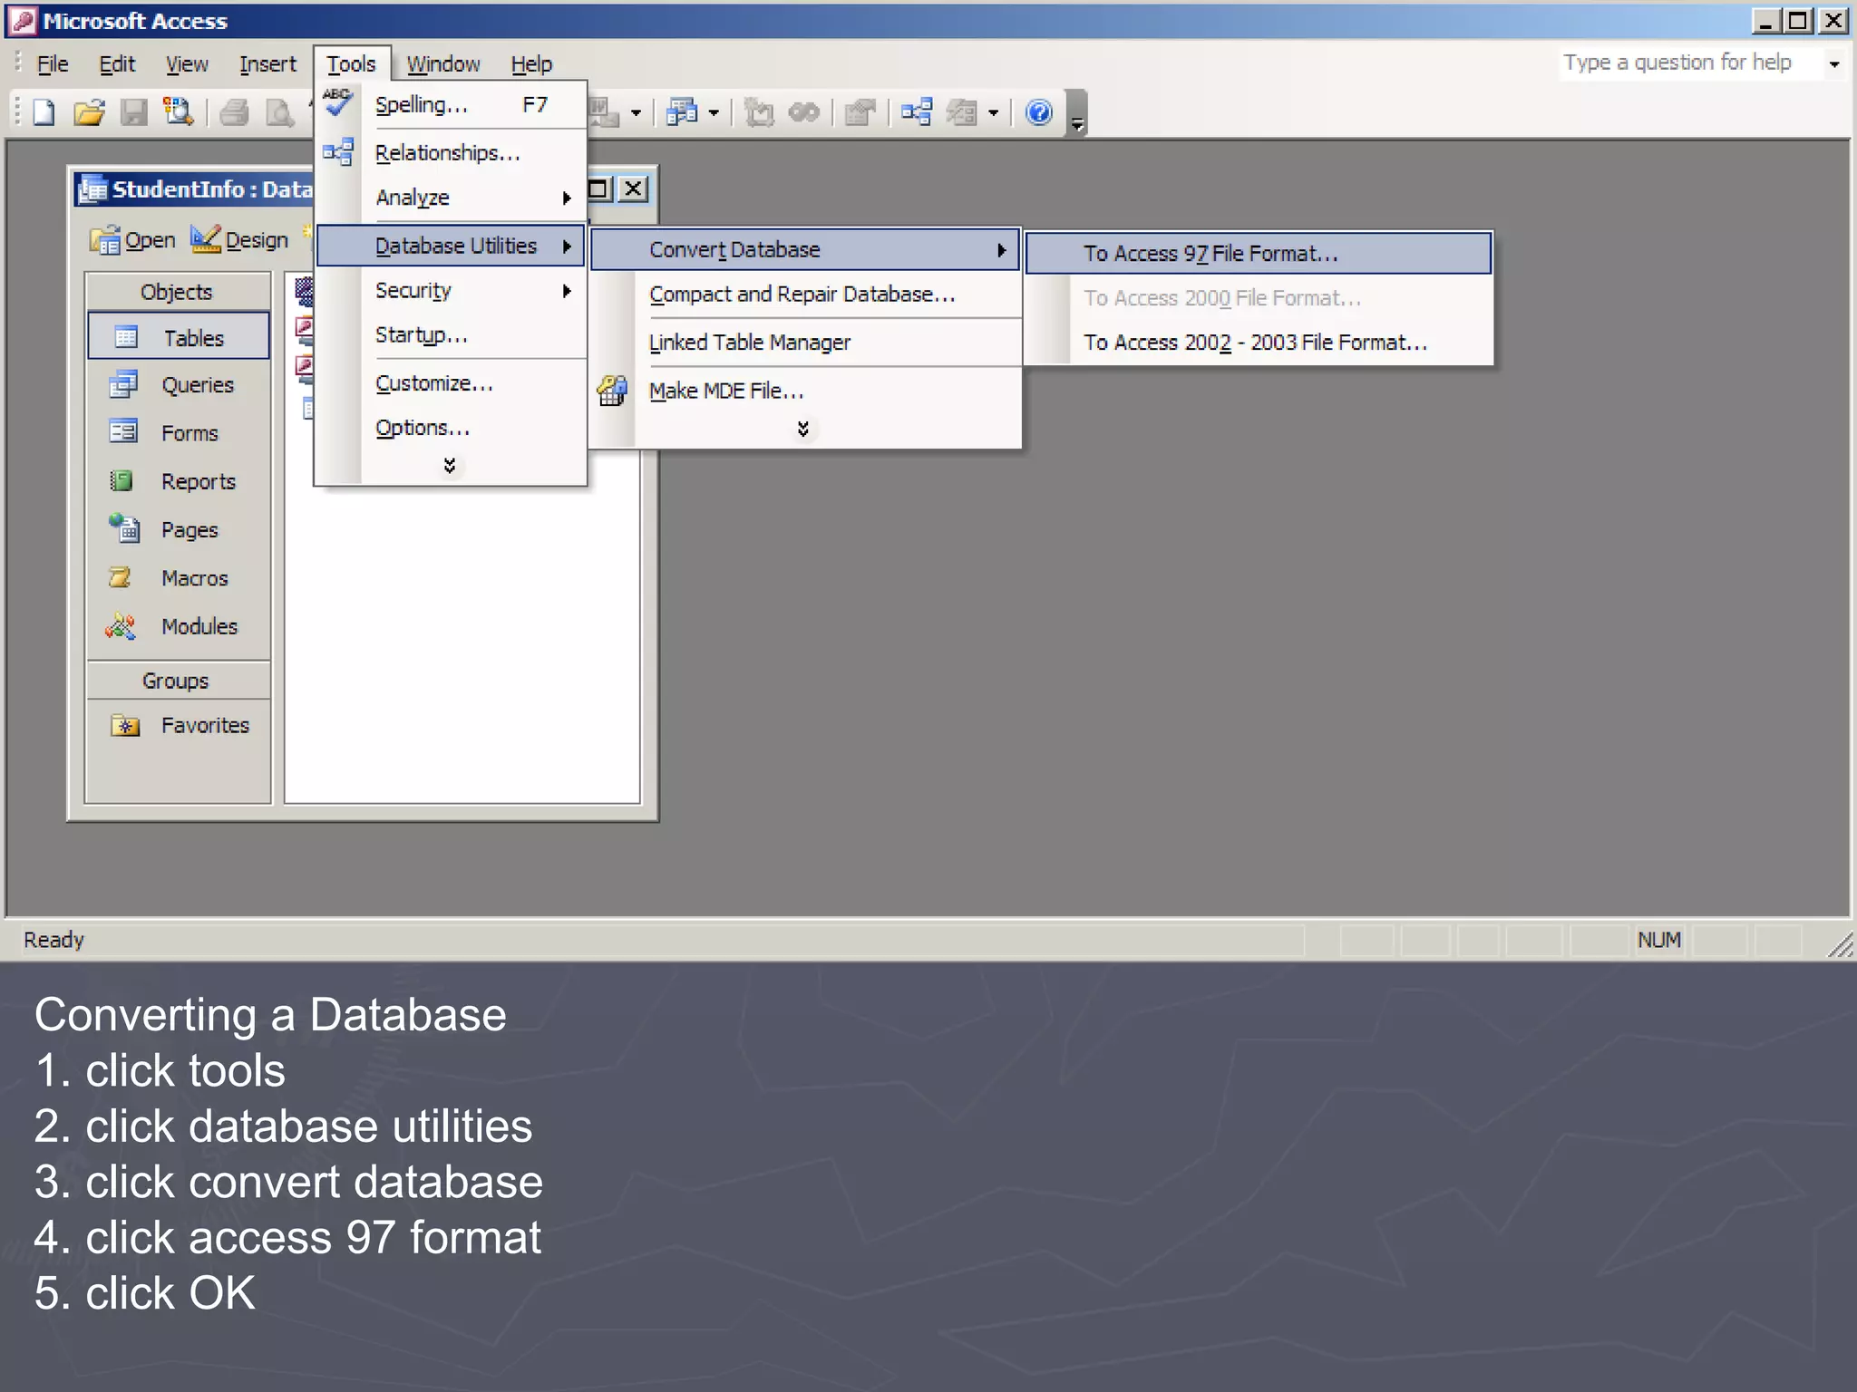Screen dimensions: 1857x1392
Task: Click the New Object toolbar icon
Action: pos(962,112)
